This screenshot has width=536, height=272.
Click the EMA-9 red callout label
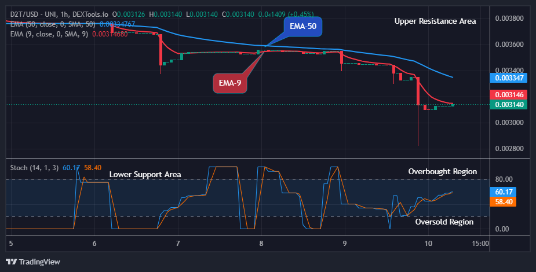click(229, 83)
